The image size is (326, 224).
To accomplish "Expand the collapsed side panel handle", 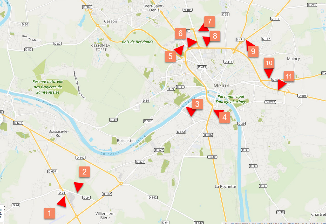I will [1, 120].
